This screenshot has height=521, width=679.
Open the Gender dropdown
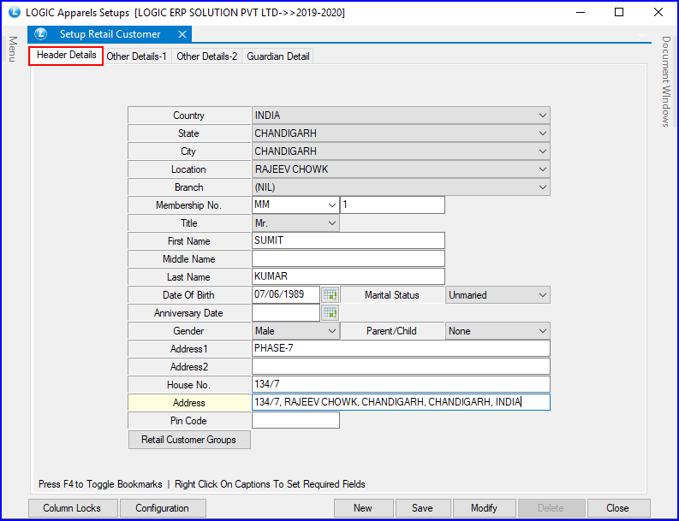331,331
